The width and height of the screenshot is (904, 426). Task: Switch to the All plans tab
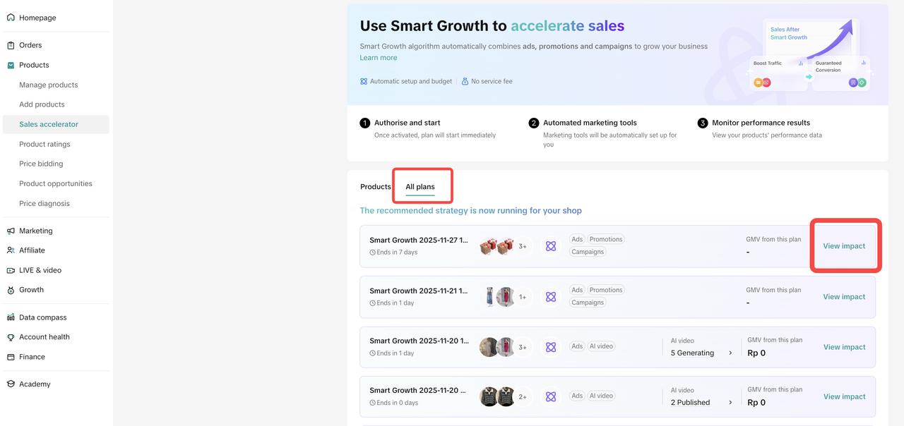(420, 187)
